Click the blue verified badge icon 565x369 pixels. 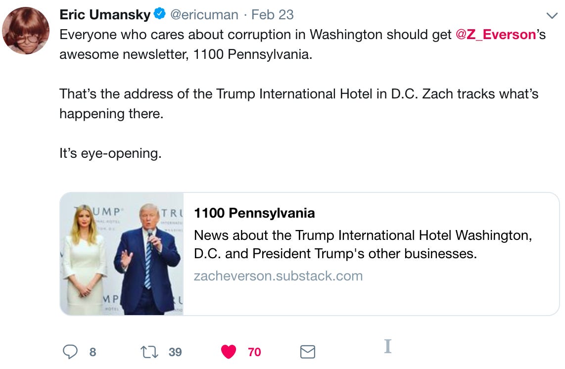[160, 14]
